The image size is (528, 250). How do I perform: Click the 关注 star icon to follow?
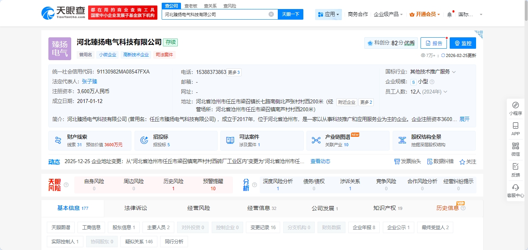(462, 162)
